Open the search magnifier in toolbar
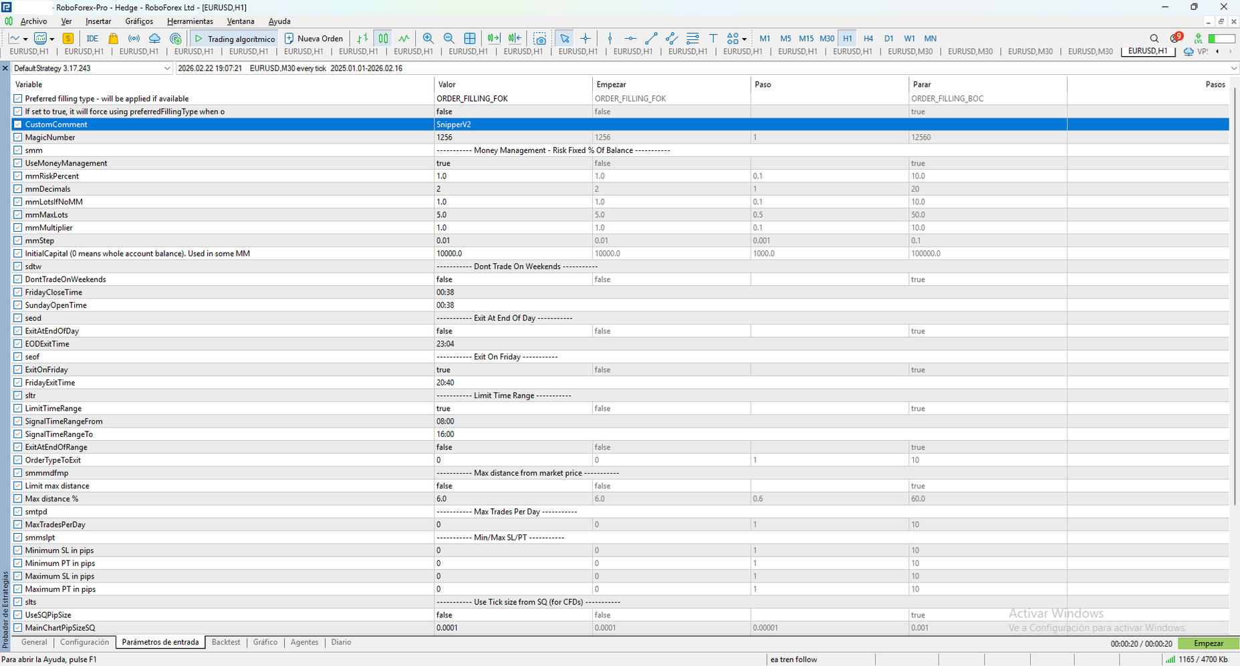1240x666 pixels. pos(1154,39)
